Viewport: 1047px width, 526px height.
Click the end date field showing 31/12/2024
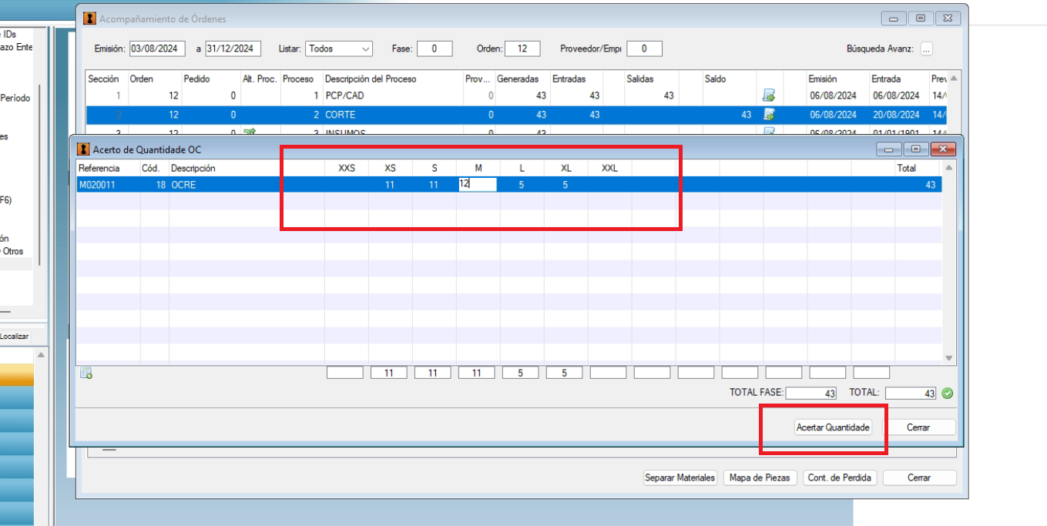click(x=233, y=49)
